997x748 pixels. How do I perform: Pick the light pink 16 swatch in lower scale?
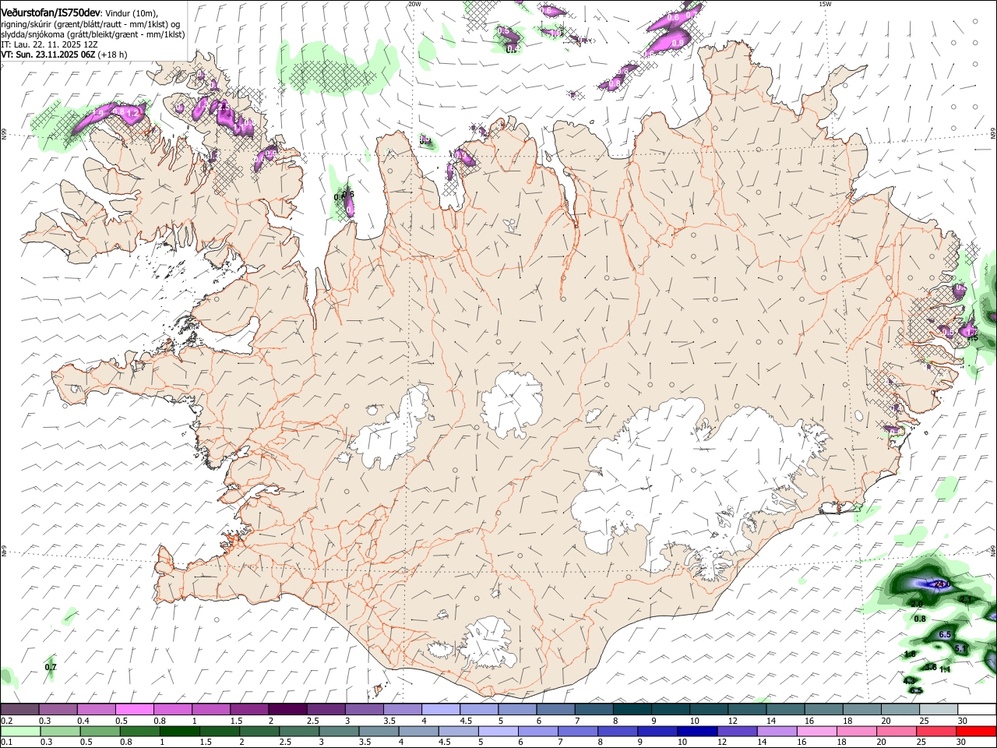click(818, 731)
